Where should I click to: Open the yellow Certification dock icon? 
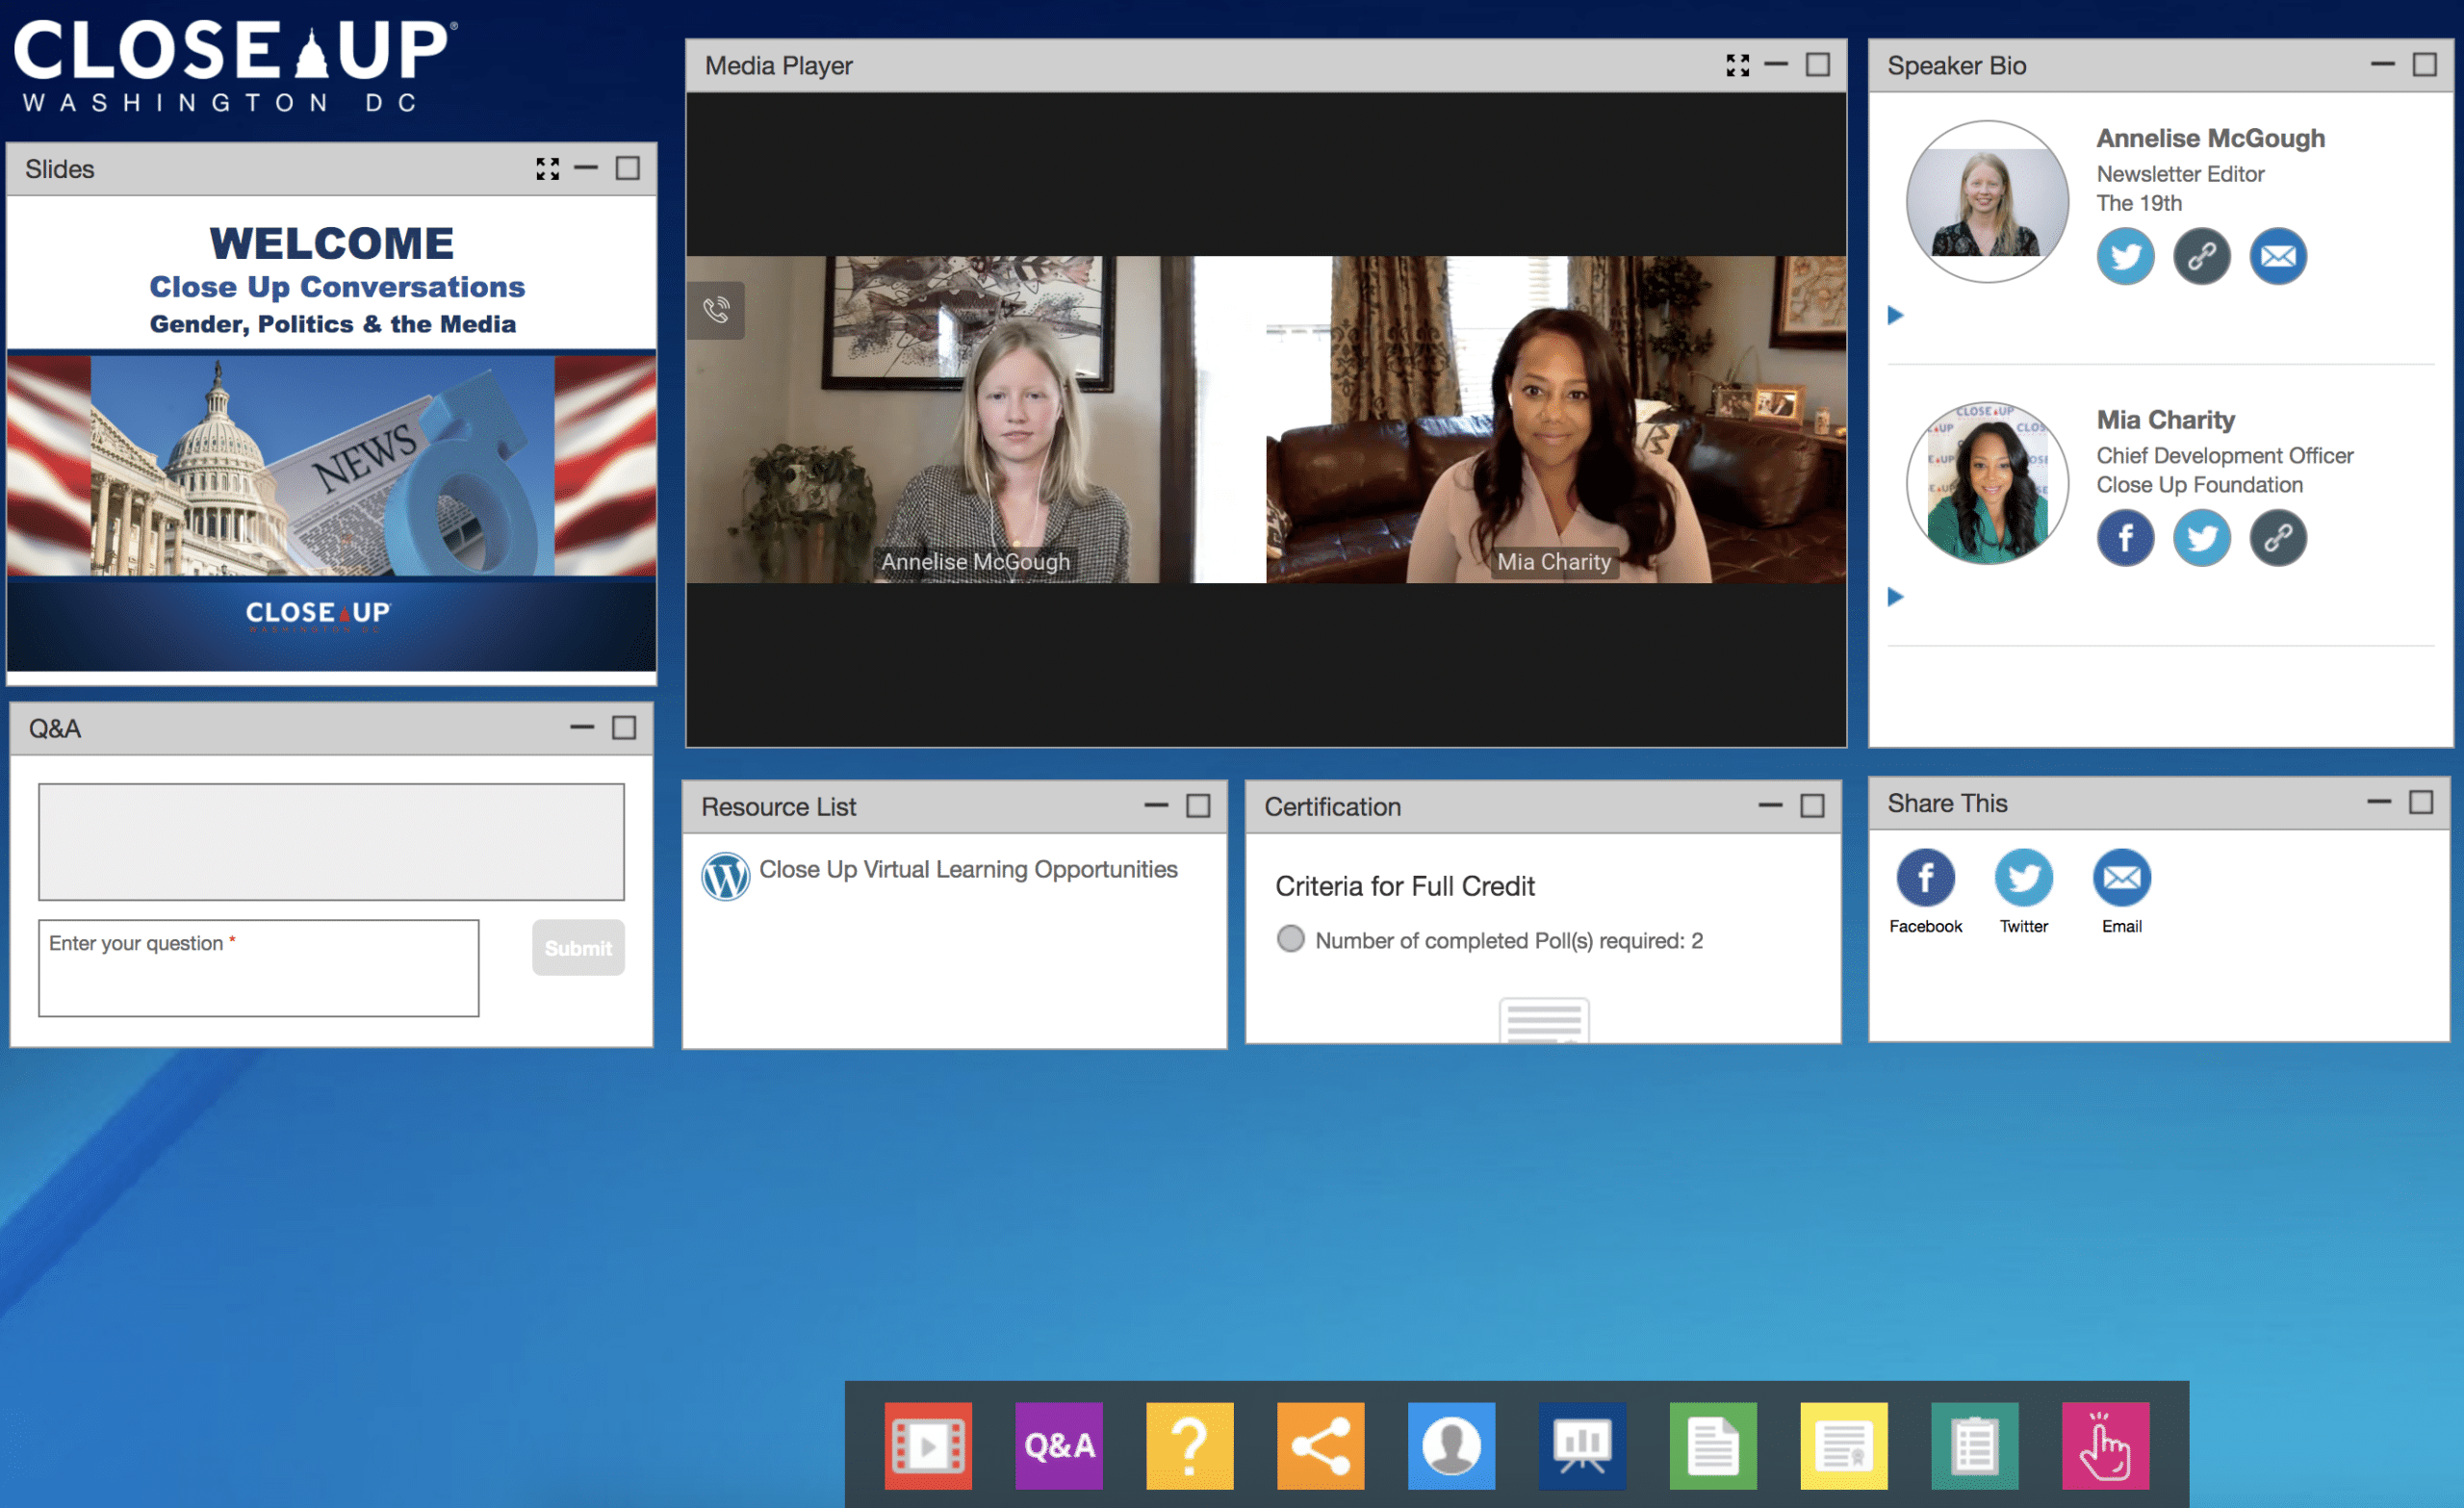click(x=1844, y=1445)
